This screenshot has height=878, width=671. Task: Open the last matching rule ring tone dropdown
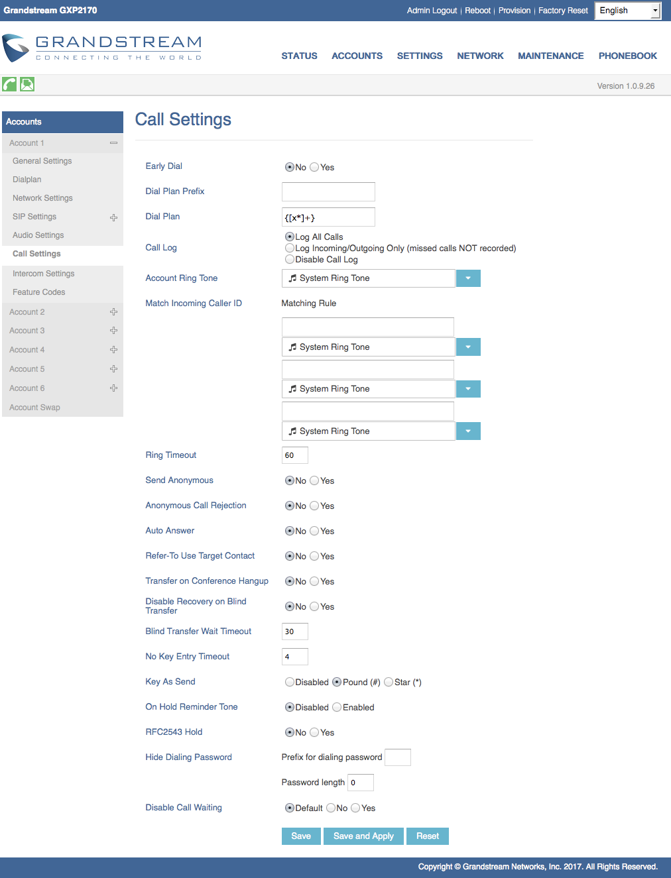click(x=468, y=431)
